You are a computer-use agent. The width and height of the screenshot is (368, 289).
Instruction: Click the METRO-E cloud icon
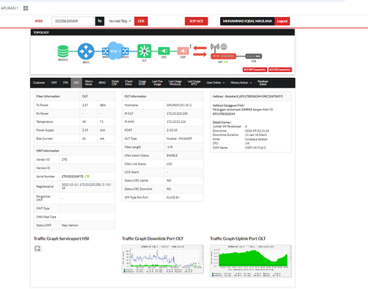tap(116, 51)
